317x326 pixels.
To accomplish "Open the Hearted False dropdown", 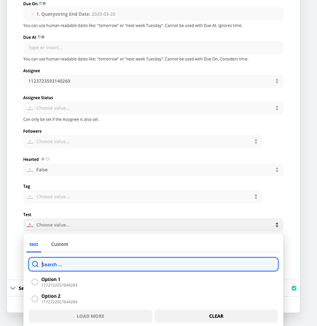I will (153, 170).
